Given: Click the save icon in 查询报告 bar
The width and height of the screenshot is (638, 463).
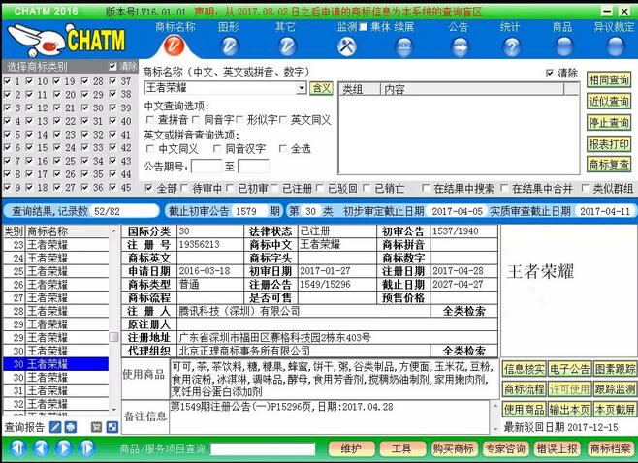Looking at the screenshot, I should pyautogui.click(x=96, y=427).
